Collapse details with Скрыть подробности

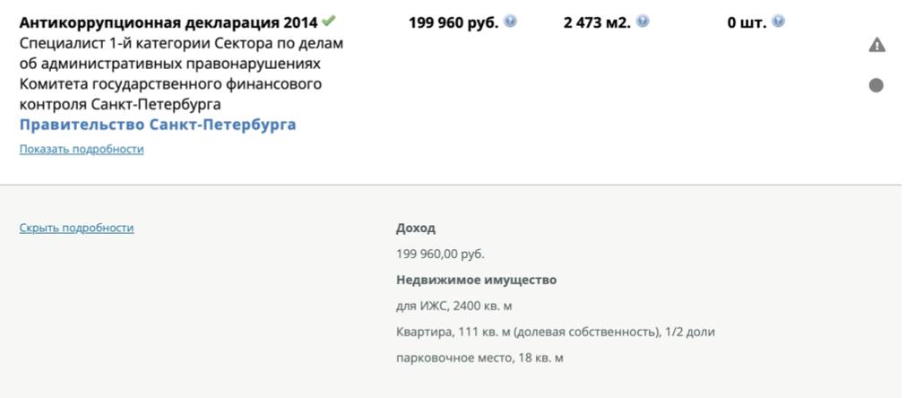(76, 229)
